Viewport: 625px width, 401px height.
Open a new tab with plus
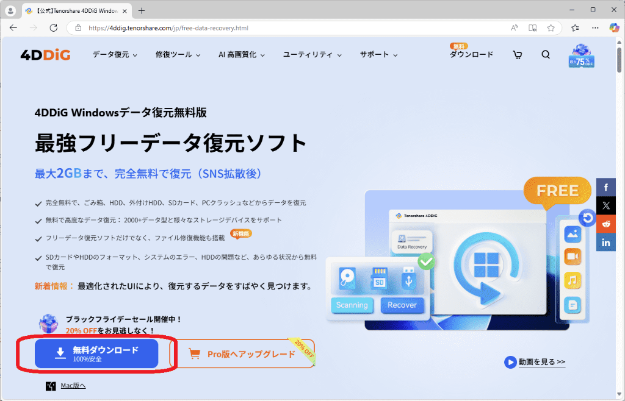142,11
